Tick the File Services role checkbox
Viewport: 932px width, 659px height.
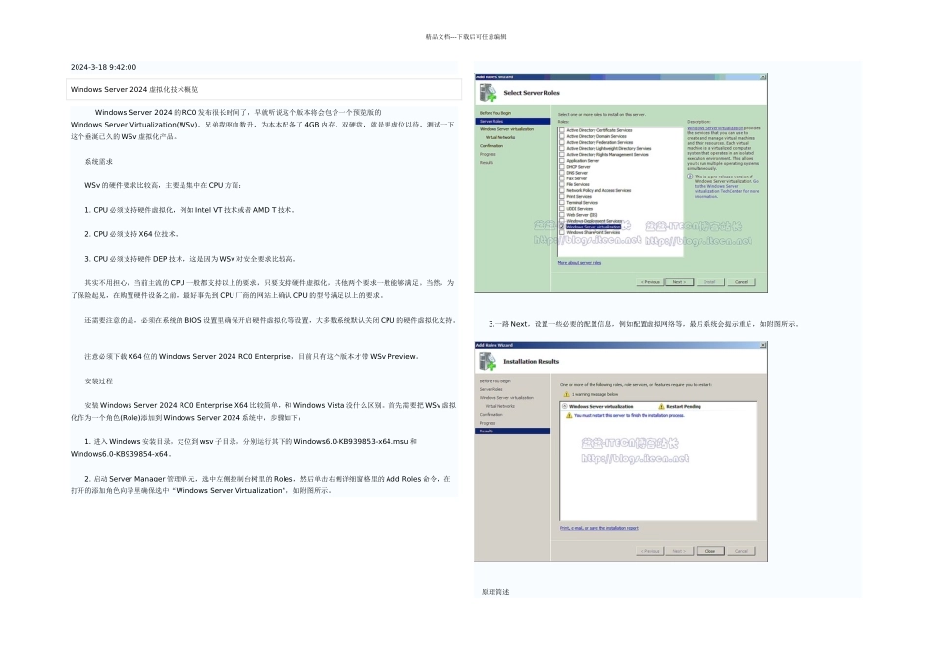click(x=562, y=184)
